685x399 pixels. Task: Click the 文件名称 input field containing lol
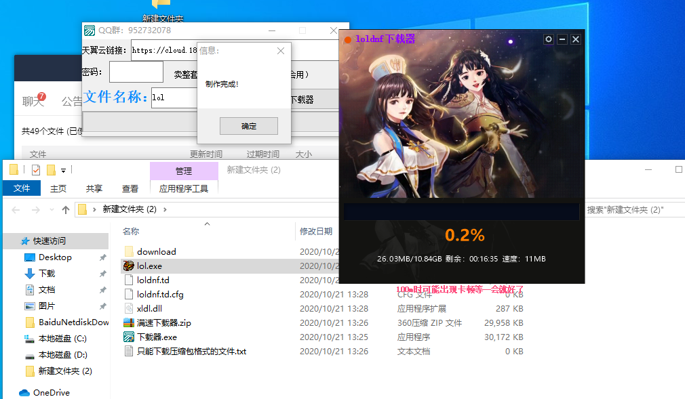point(174,98)
